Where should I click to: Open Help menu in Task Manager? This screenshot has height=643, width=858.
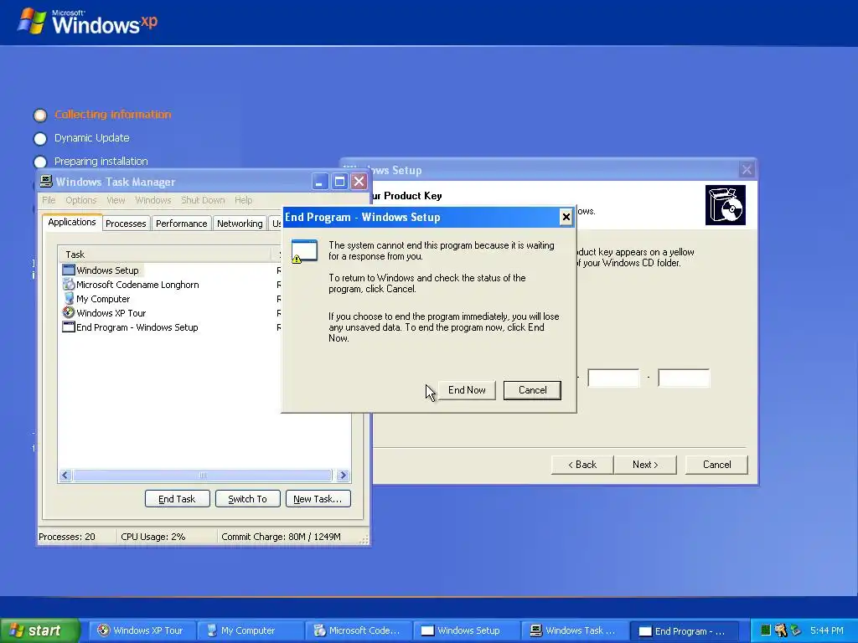pyautogui.click(x=244, y=200)
